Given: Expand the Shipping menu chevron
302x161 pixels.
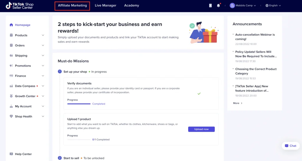Looking at the screenshot, I should click(x=43, y=56).
